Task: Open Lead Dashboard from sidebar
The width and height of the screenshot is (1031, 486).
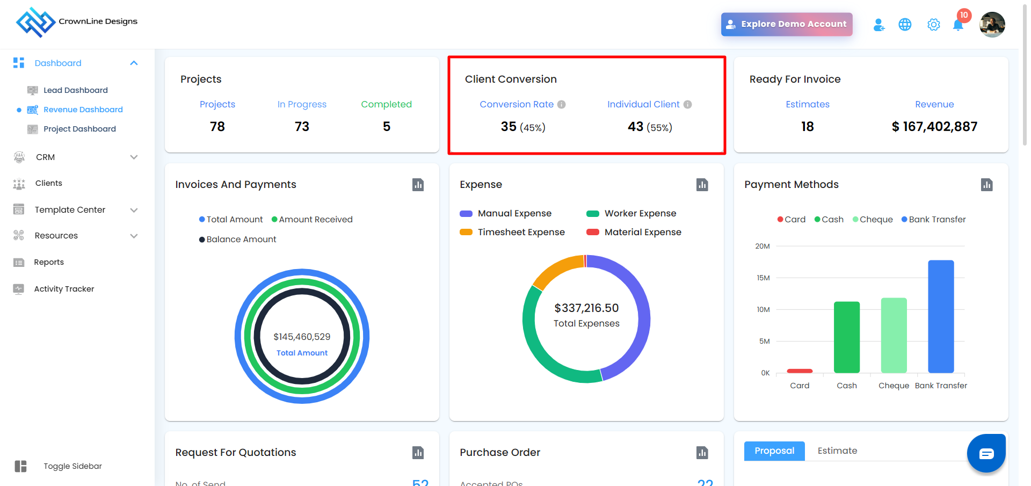Action: pos(75,90)
